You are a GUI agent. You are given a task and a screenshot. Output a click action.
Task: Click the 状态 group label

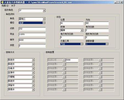[x=58, y=17]
